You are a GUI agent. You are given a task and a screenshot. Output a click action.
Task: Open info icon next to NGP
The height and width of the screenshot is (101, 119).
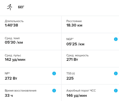point(116,39)
